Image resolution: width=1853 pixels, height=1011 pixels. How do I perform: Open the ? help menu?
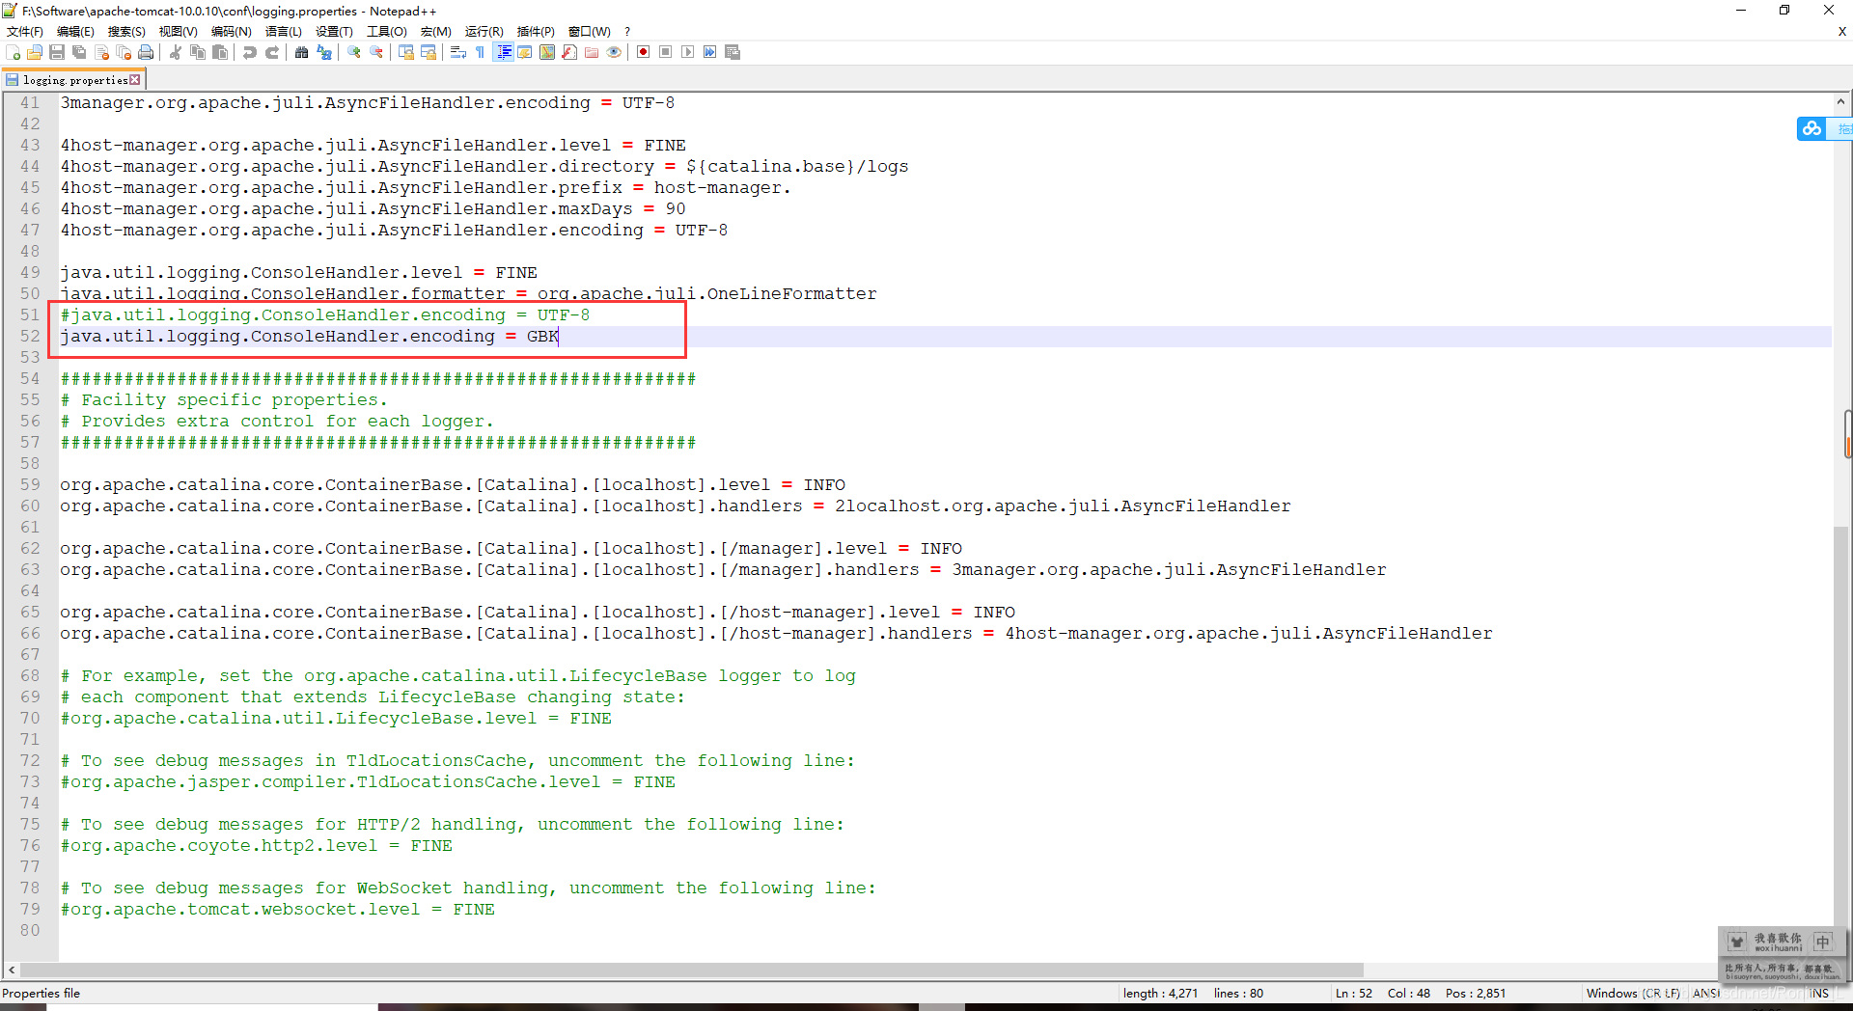pos(627,32)
